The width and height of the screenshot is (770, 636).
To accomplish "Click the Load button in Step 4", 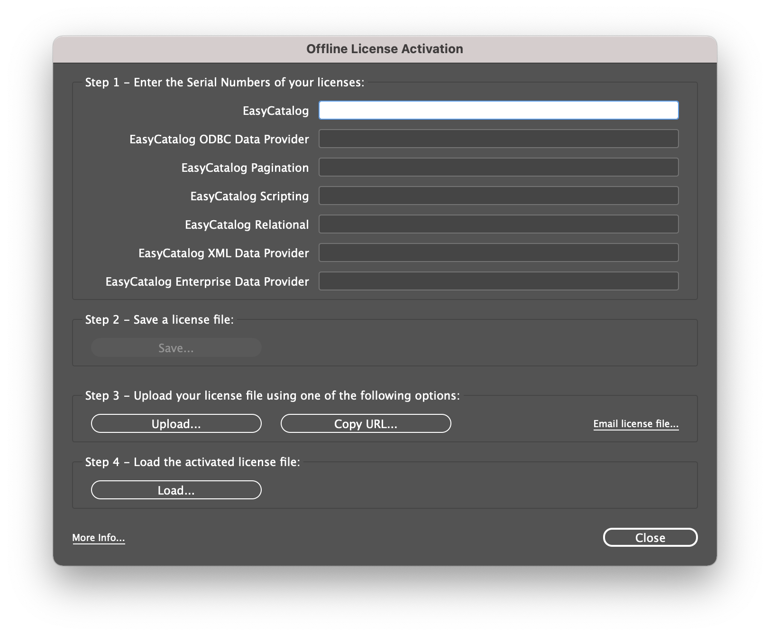I will pos(176,490).
